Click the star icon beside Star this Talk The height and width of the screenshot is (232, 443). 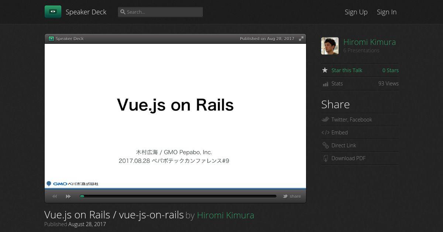325,70
